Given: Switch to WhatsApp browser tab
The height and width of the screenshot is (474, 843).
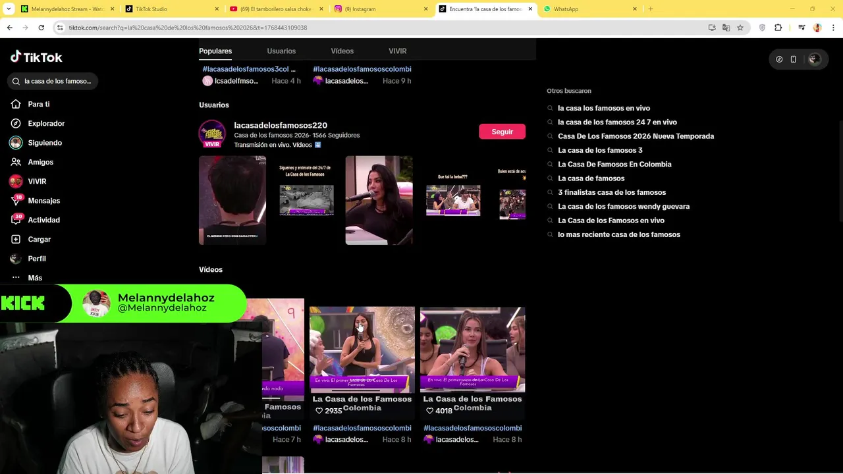Looking at the screenshot, I should coord(589,9).
